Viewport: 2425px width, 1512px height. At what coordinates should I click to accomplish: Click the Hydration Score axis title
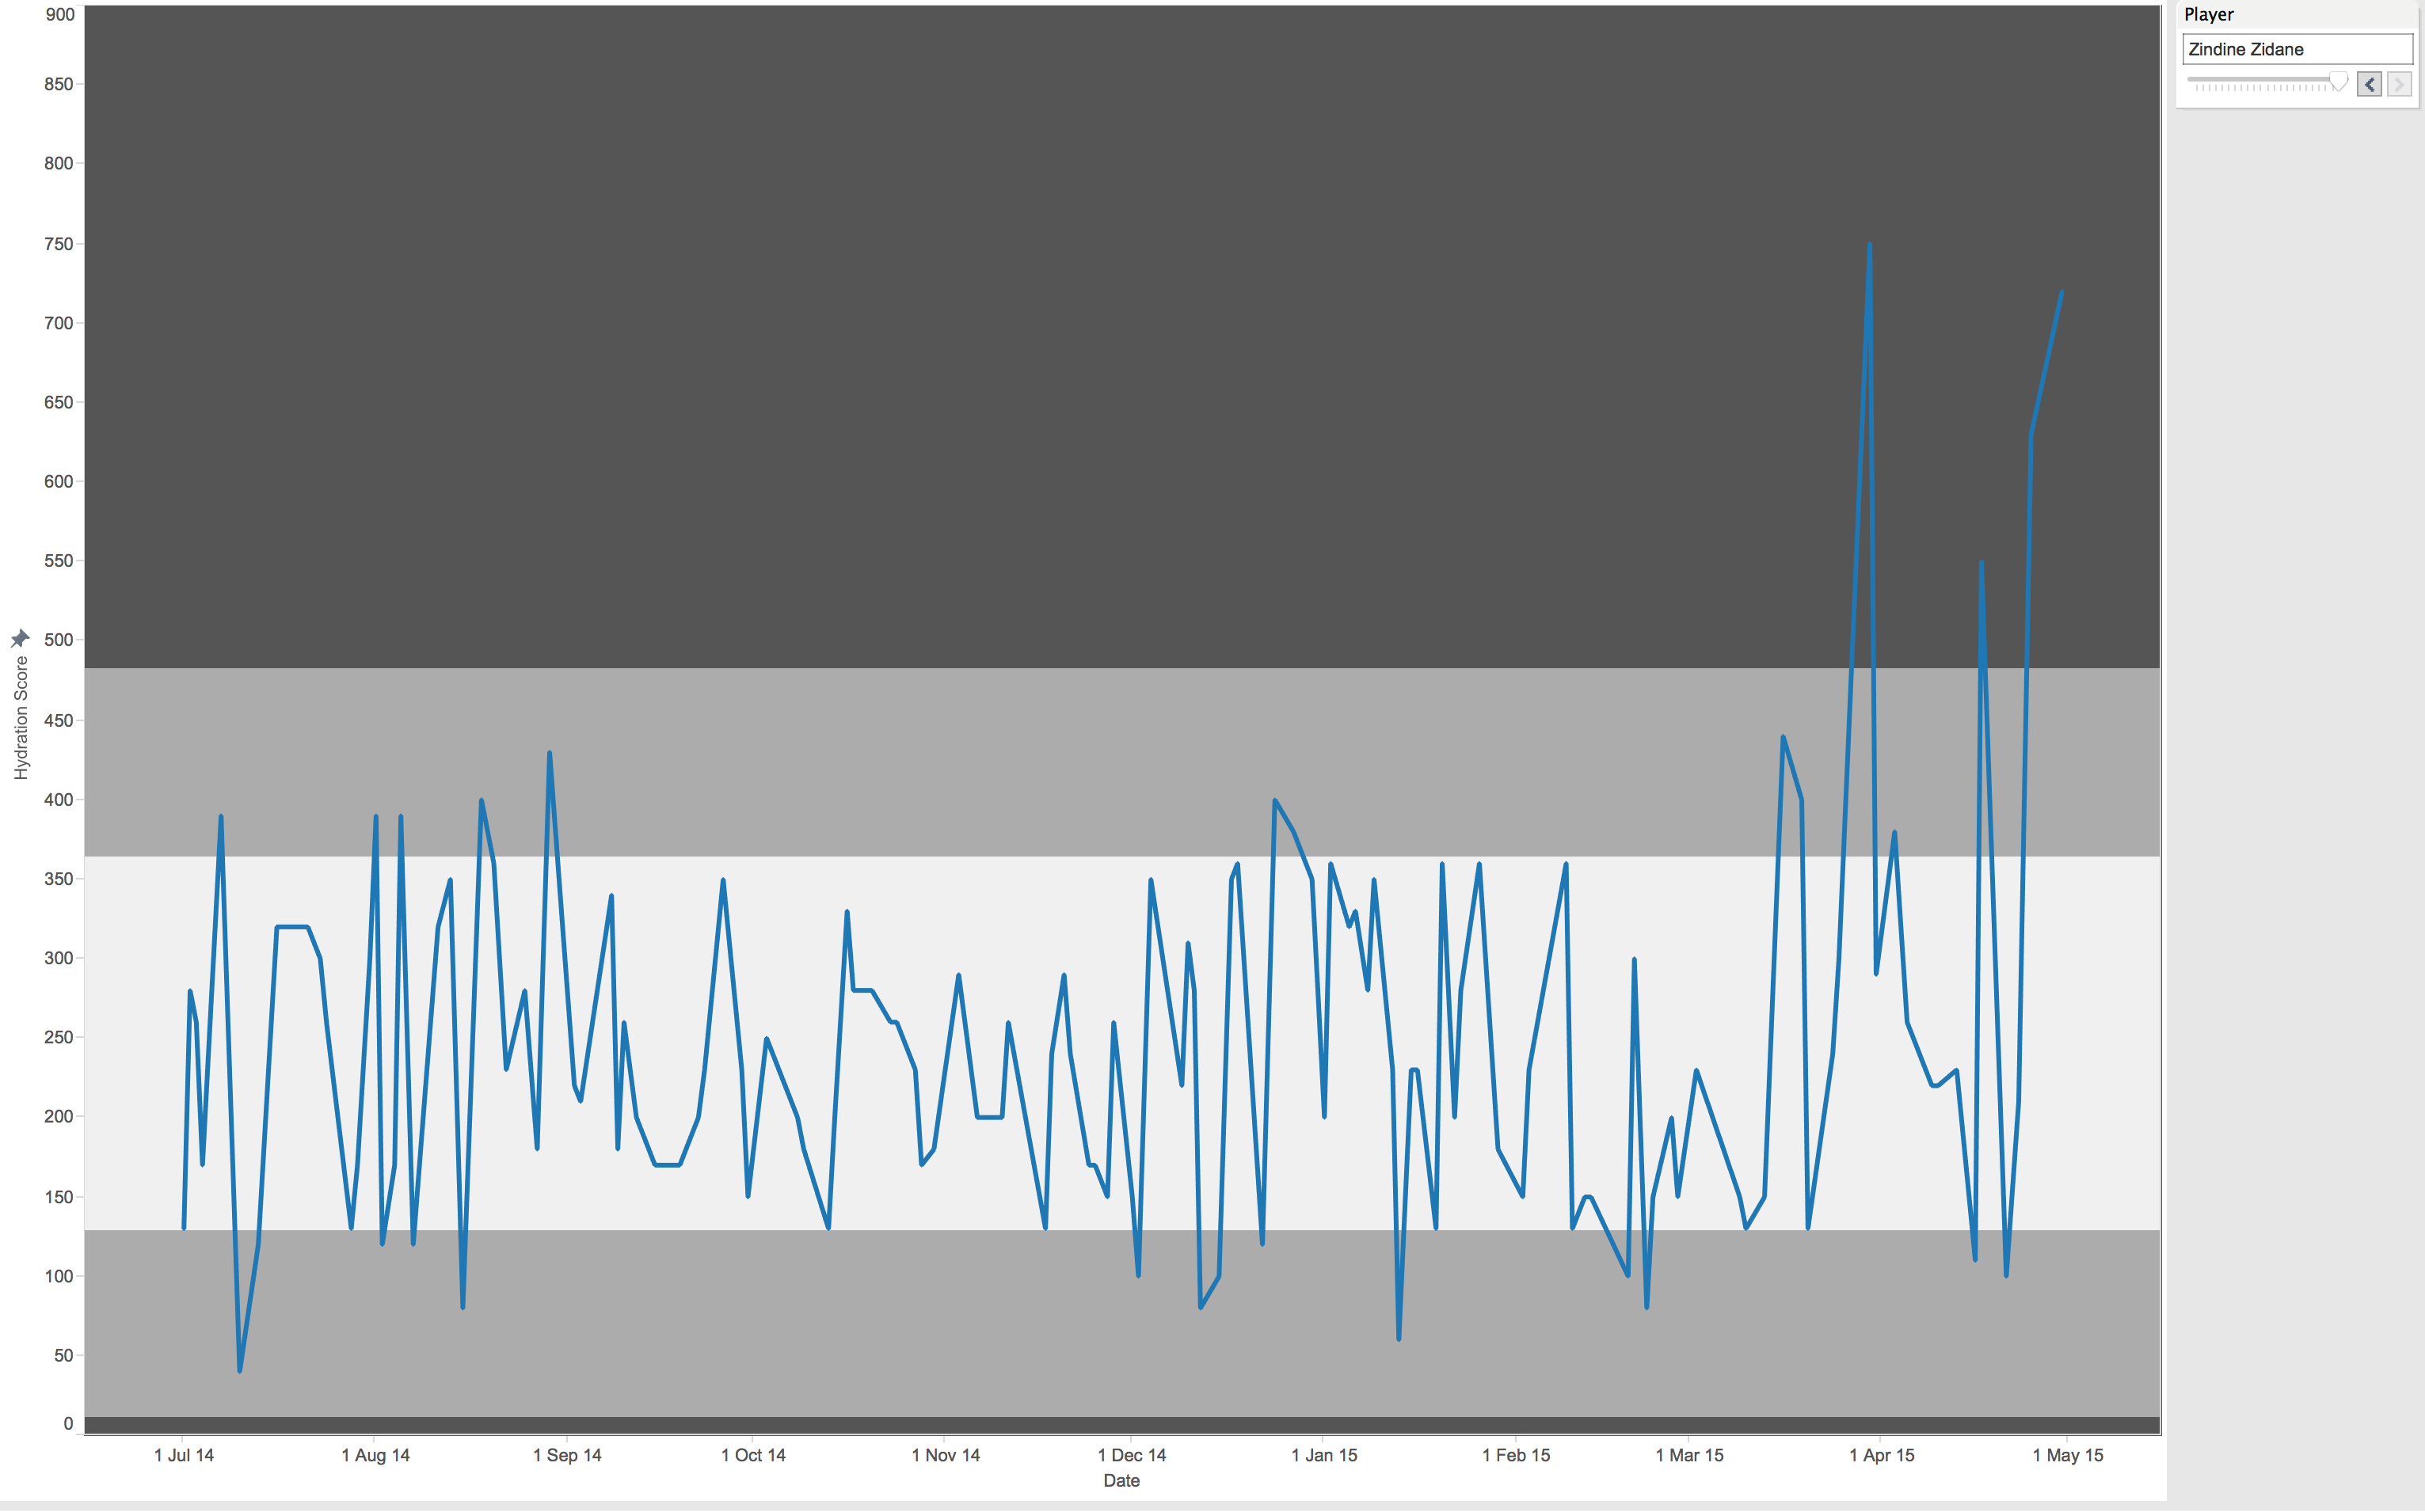point(21,718)
